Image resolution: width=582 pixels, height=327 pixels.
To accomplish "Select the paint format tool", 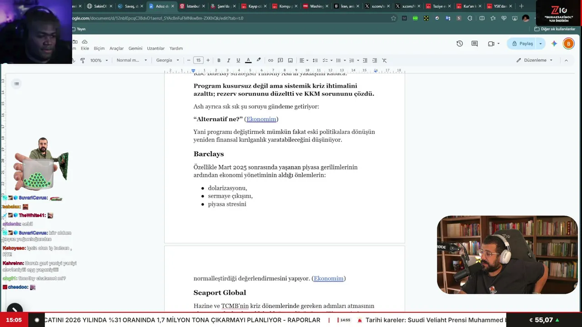I will pyautogui.click(x=82, y=60).
